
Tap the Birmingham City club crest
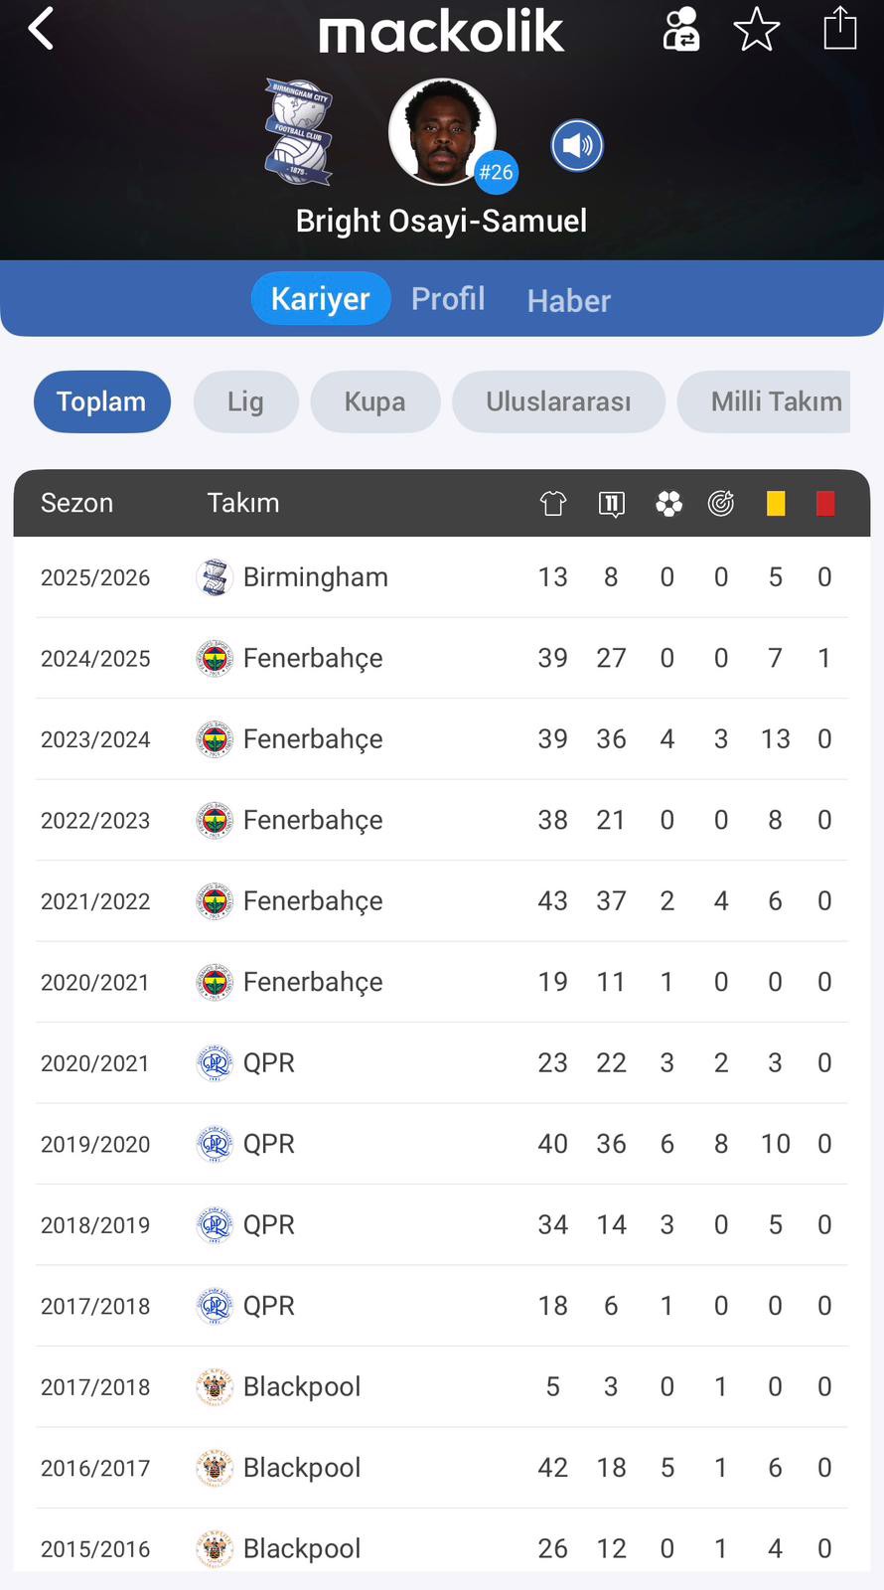(298, 133)
